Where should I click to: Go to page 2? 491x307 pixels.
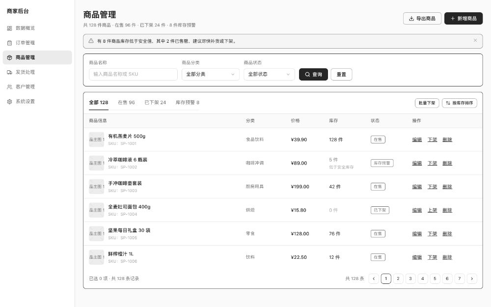[398, 279]
